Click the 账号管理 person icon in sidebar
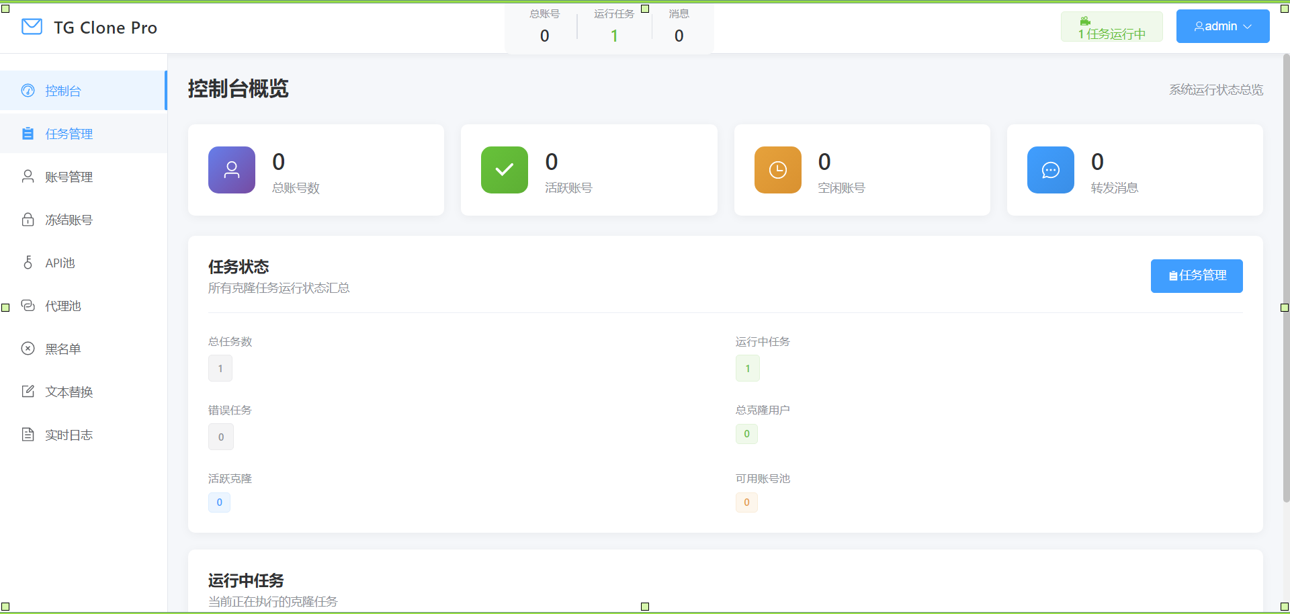 click(28, 177)
